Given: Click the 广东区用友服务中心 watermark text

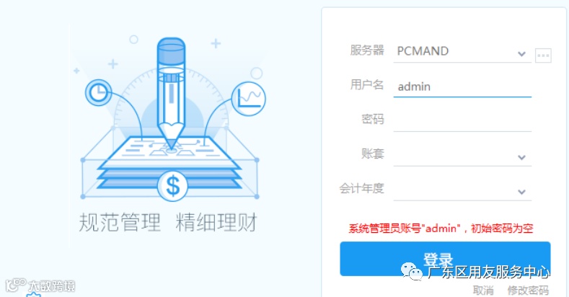Looking at the screenshot, I should coord(489,272).
